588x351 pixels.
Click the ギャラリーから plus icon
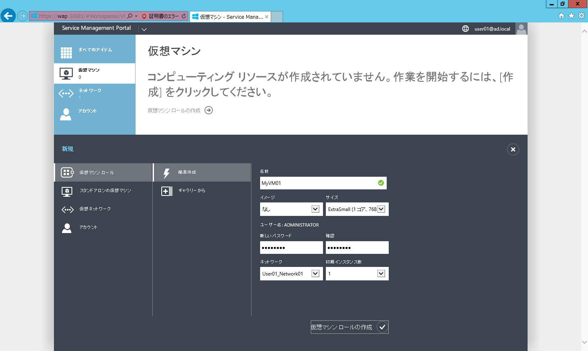[x=167, y=191]
